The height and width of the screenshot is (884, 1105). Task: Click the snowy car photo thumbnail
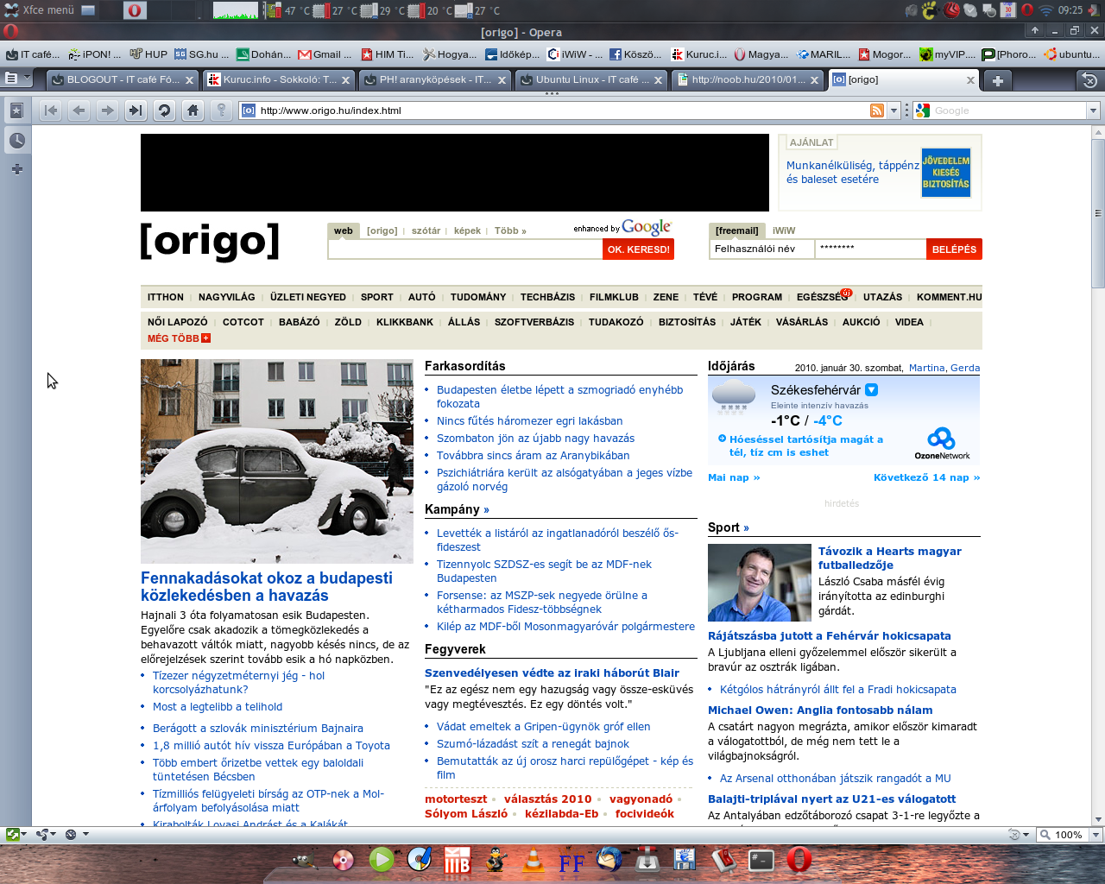pyautogui.click(x=277, y=461)
